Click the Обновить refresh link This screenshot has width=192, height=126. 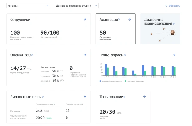tap(173, 6)
